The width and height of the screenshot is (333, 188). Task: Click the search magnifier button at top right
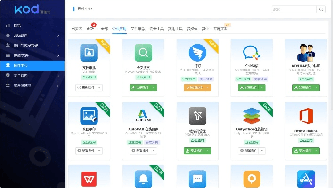pos(321,9)
